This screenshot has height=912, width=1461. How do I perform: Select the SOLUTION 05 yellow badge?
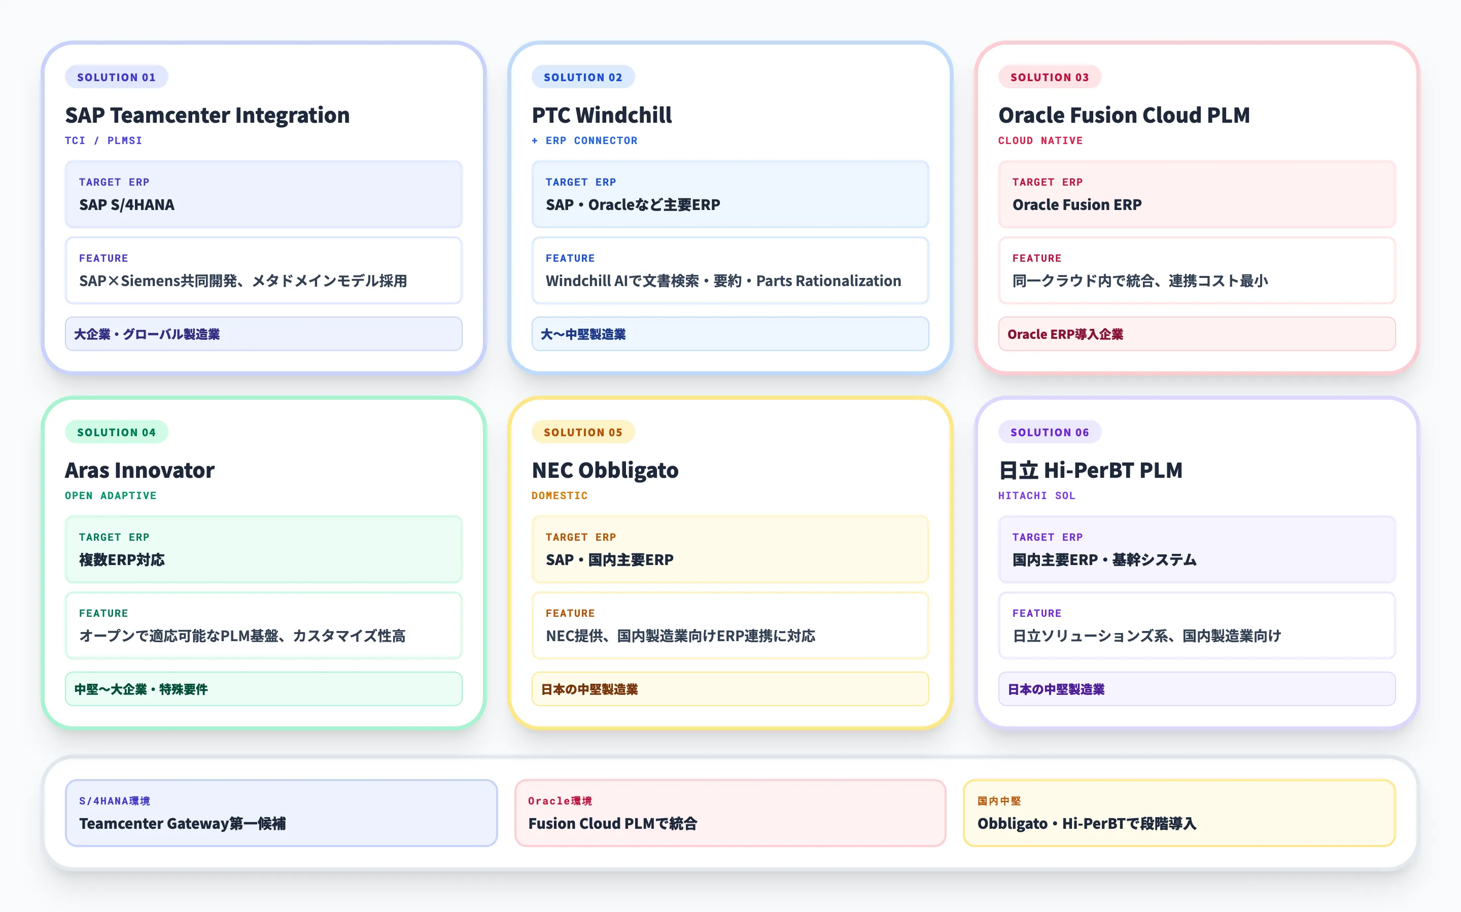pos(582,432)
